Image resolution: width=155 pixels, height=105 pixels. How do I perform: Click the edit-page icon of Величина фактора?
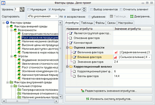[75, 52]
